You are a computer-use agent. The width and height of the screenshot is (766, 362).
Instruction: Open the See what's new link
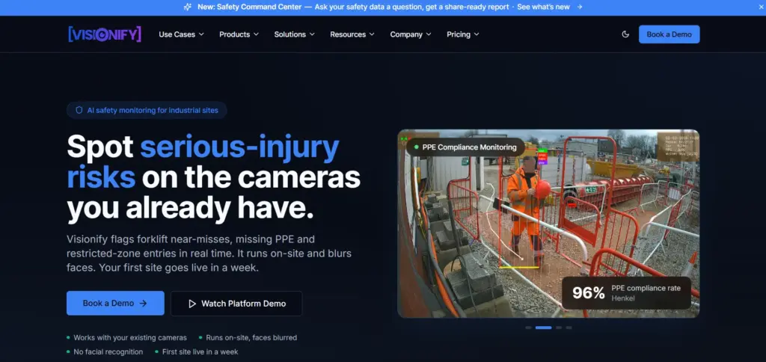tap(543, 7)
